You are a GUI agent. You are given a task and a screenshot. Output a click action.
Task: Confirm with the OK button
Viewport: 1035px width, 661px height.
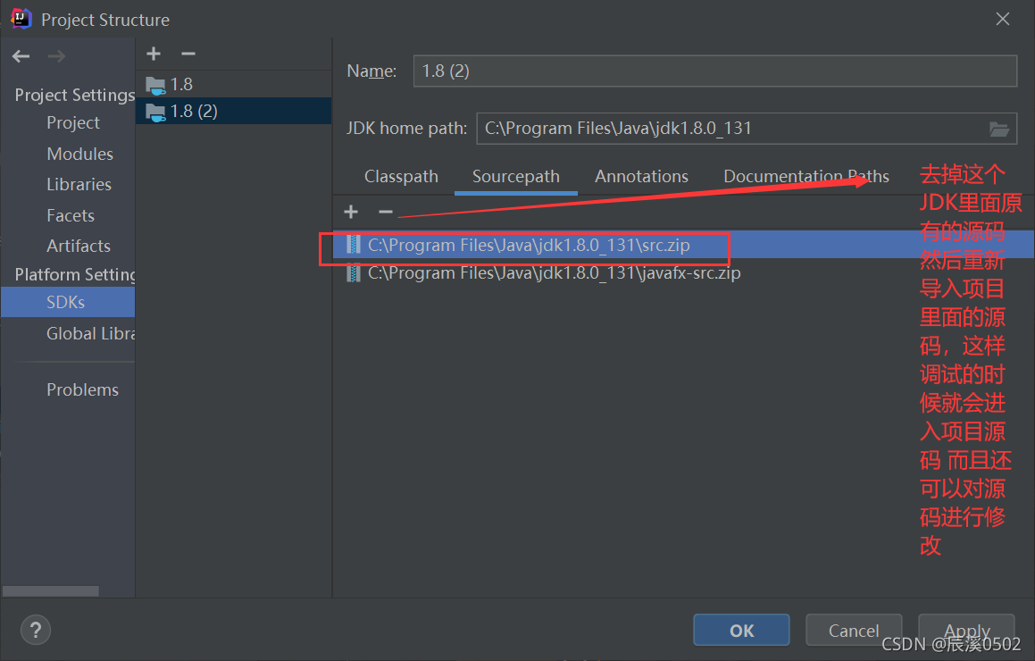point(741,630)
